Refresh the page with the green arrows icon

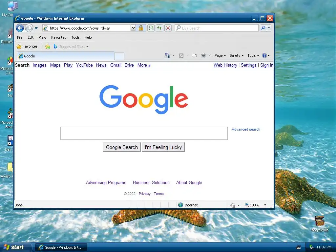159,28
